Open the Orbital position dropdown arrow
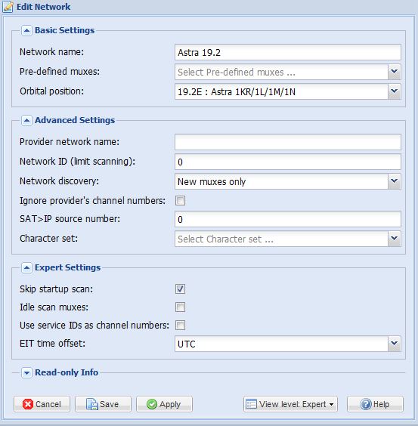The width and height of the screenshot is (418, 426). [x=394, y=91]
